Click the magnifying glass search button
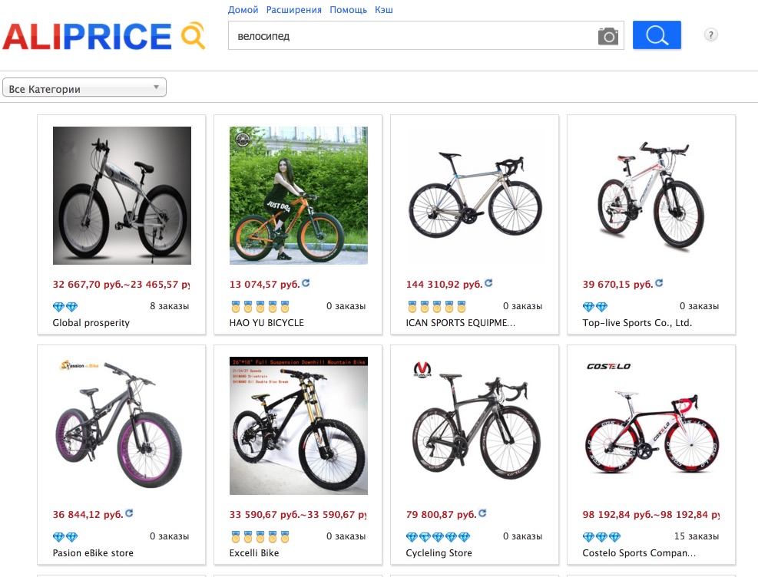758x577 pixels. coord(656,35)
